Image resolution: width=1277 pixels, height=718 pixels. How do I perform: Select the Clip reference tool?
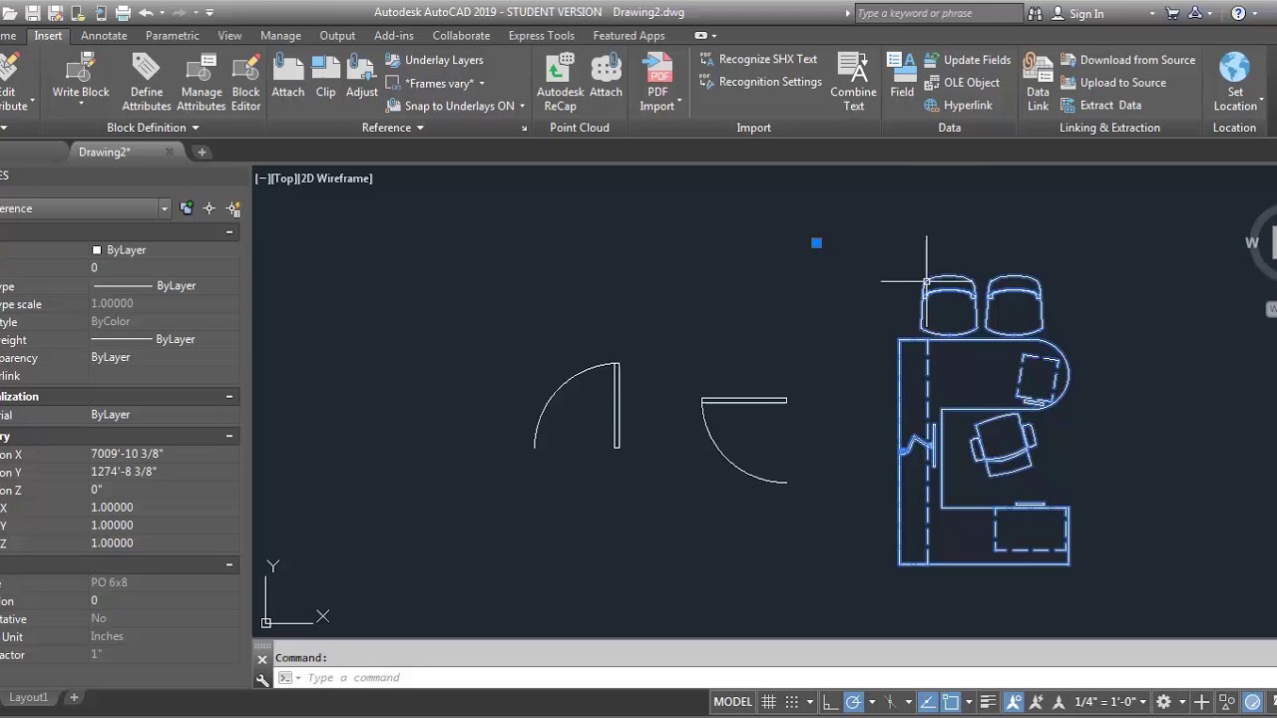click(x=325, y=78)
